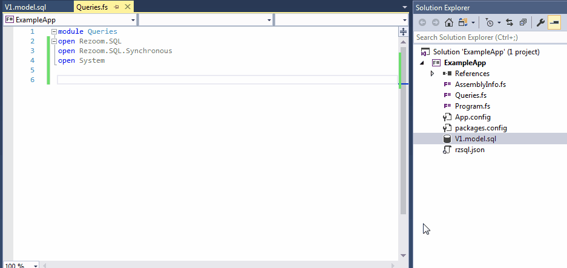Switch to the V1.model.sql editor tab
The image size is (567, 268).
(x=25, y=7)
